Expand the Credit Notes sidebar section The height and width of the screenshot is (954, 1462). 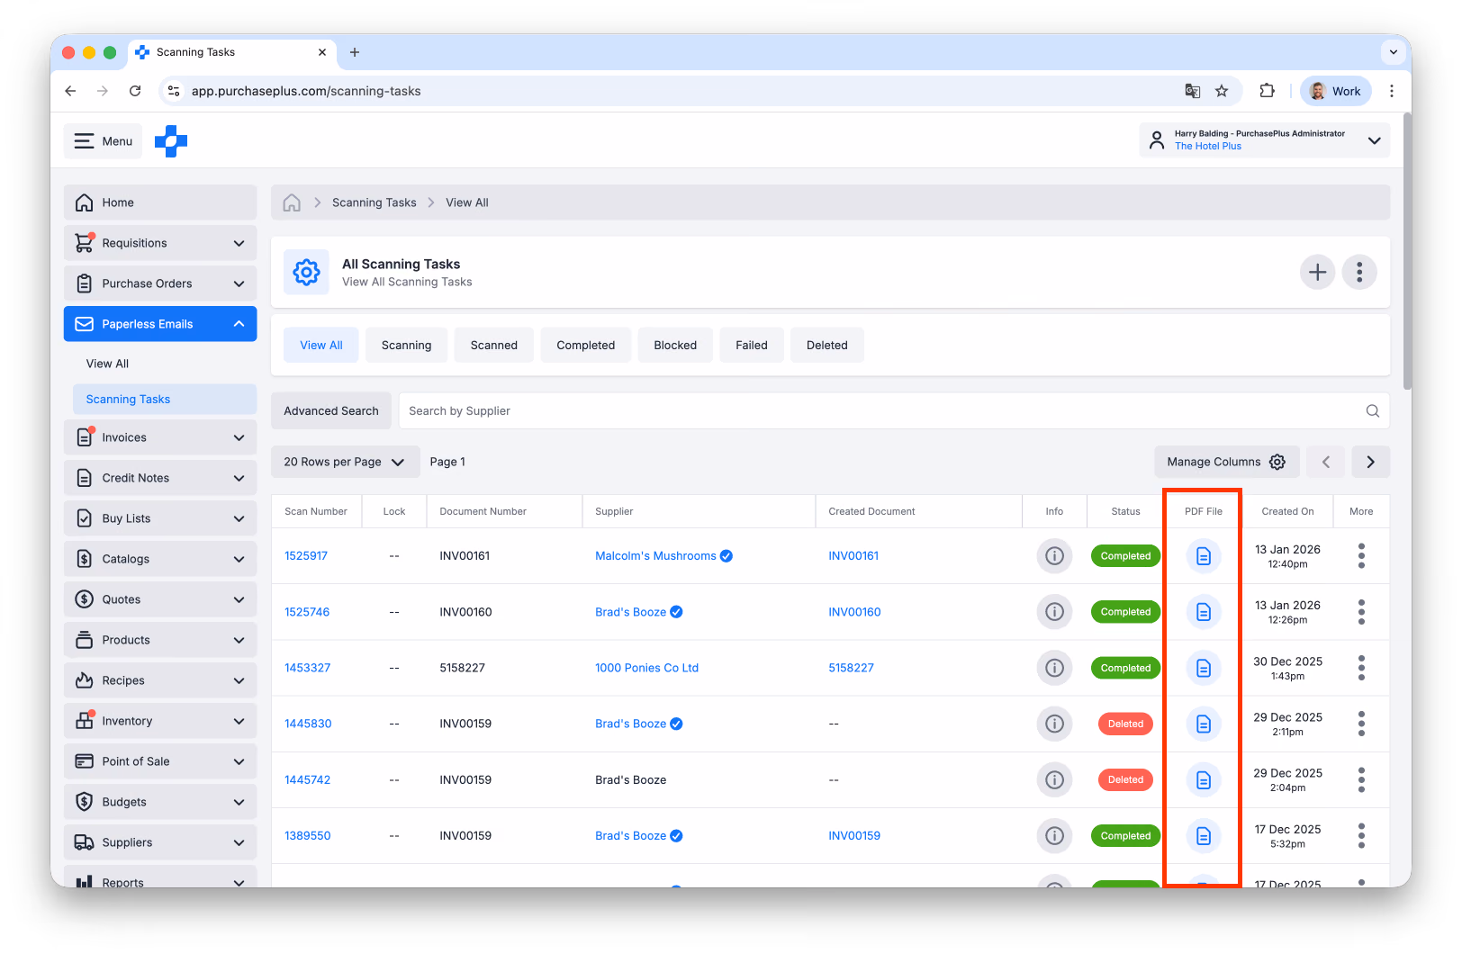click(160, 478)
